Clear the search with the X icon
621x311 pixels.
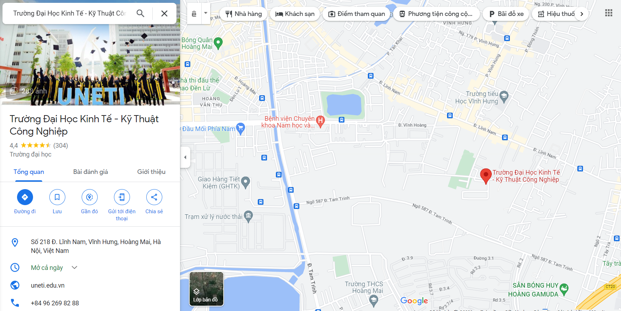(x=164, y=13)
